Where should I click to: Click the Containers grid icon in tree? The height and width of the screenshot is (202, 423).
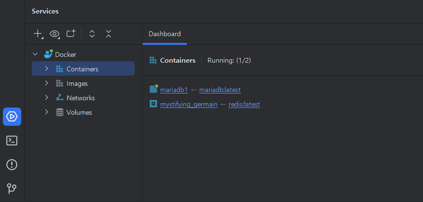59,69
